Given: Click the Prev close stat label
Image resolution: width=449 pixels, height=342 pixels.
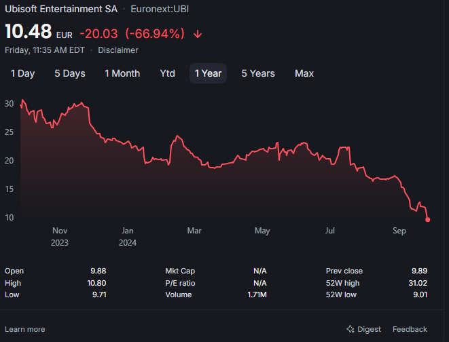Looking at the screenshot, I should tap(344, 271).
